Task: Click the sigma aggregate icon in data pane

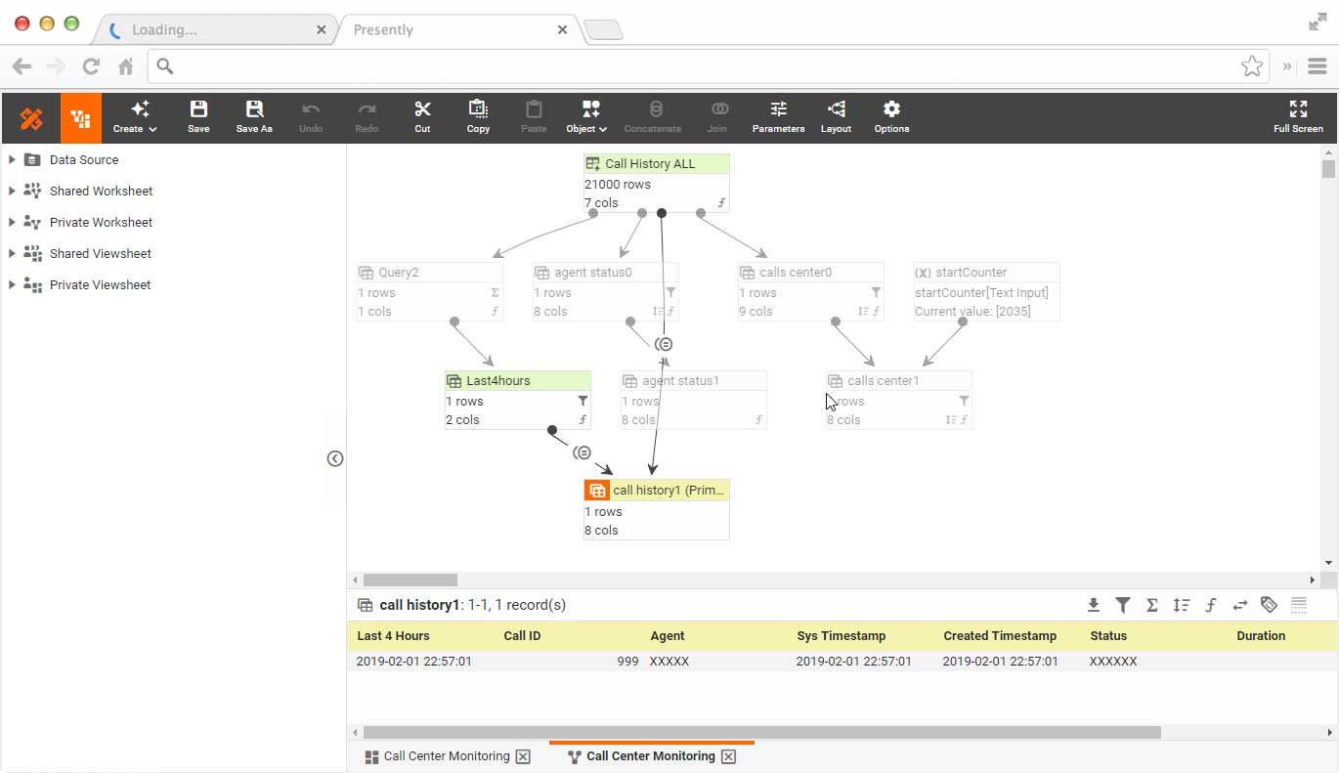Action: tap(1152, 605)
